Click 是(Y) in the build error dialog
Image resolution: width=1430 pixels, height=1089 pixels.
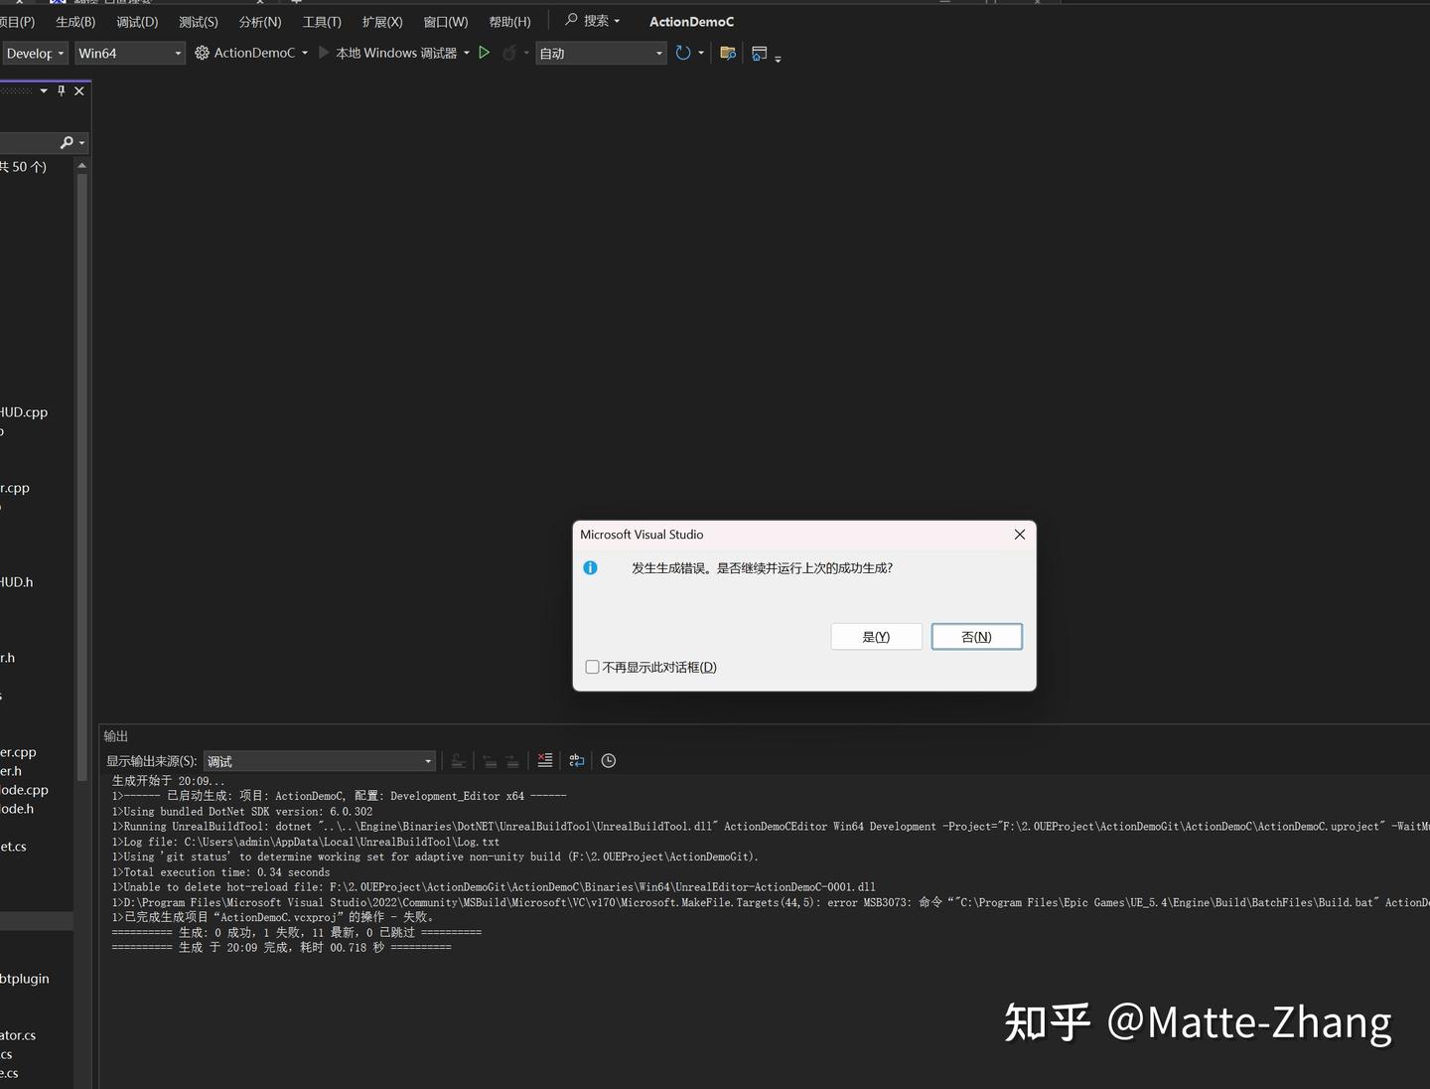pyautogui.click(x=875, y=636)
